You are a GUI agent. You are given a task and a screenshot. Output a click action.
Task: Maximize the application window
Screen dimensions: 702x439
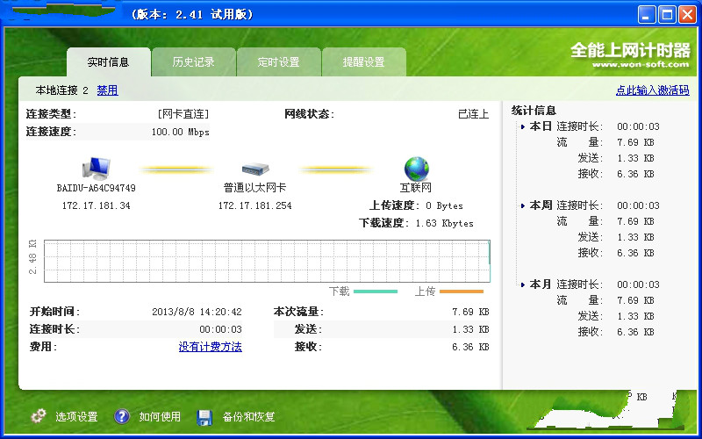point(667,15)
